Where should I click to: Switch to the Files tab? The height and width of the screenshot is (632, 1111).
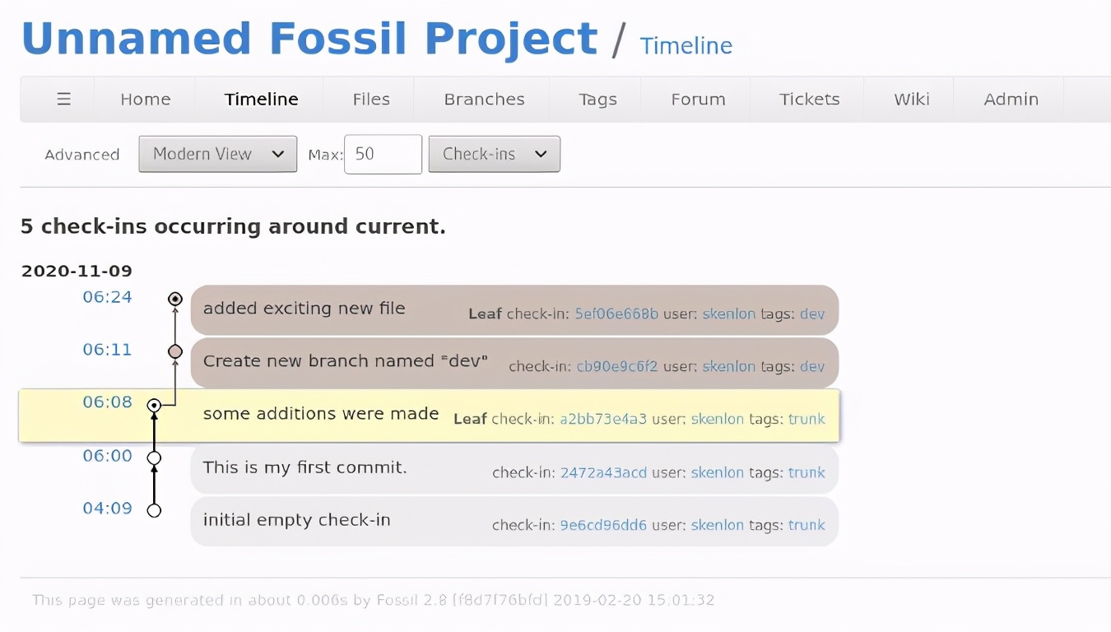[370, 99]
